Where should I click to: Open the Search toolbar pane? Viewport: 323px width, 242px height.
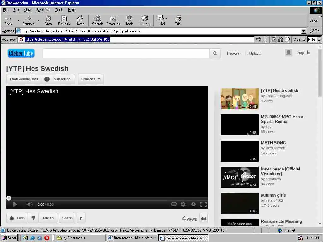[97, 20]
